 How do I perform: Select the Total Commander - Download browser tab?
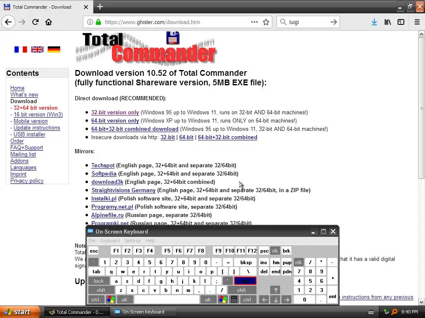(x=46, y=7)
